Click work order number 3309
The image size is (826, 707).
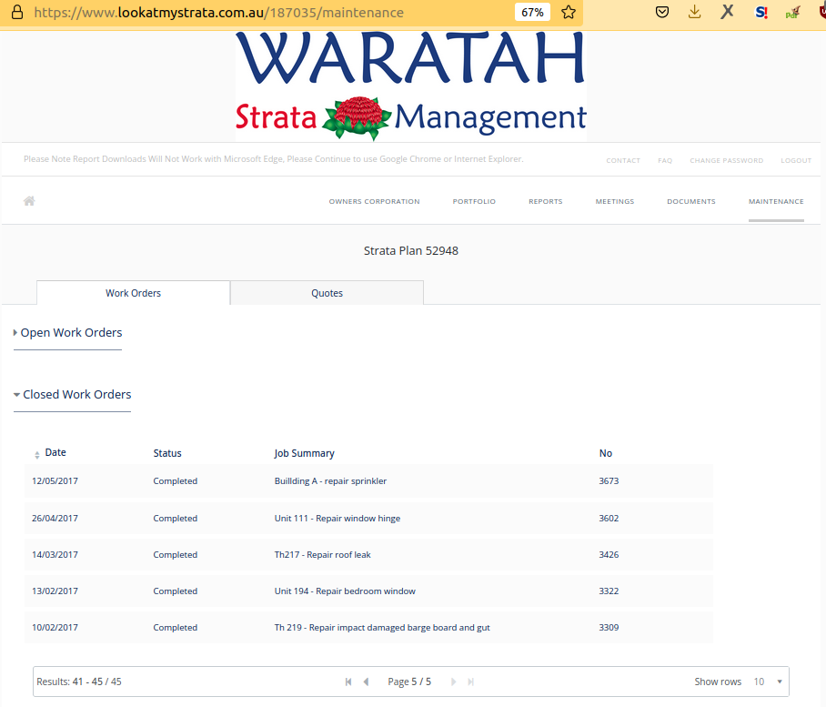pyautogui.click(x=609, y=627)
